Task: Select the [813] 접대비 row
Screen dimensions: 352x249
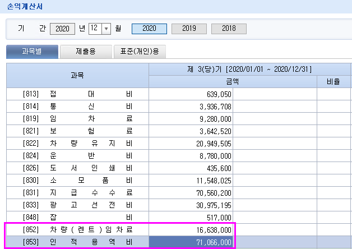Action: pos(77,94)
